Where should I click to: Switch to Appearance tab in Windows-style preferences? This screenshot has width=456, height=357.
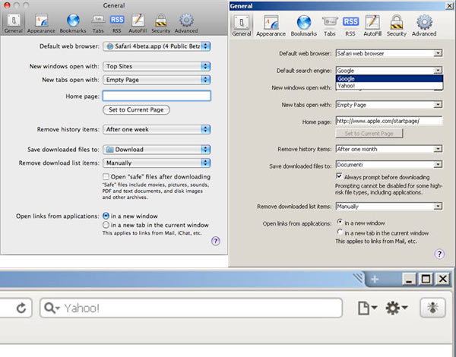(270, 24)
